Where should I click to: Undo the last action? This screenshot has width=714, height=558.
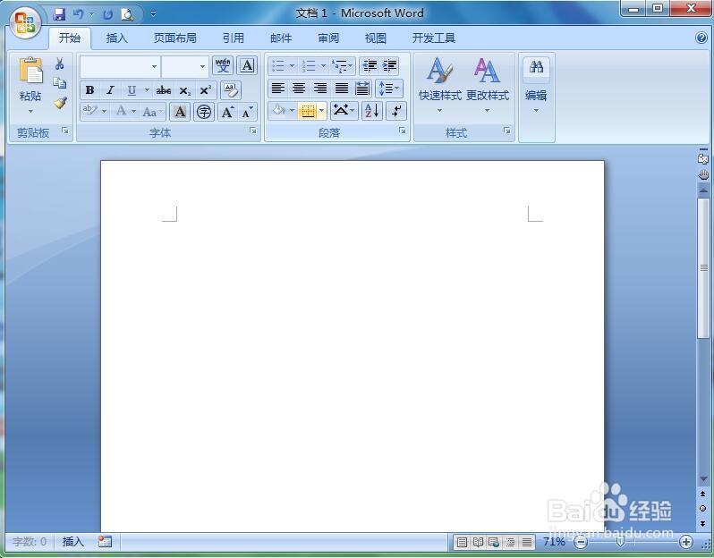79,14
